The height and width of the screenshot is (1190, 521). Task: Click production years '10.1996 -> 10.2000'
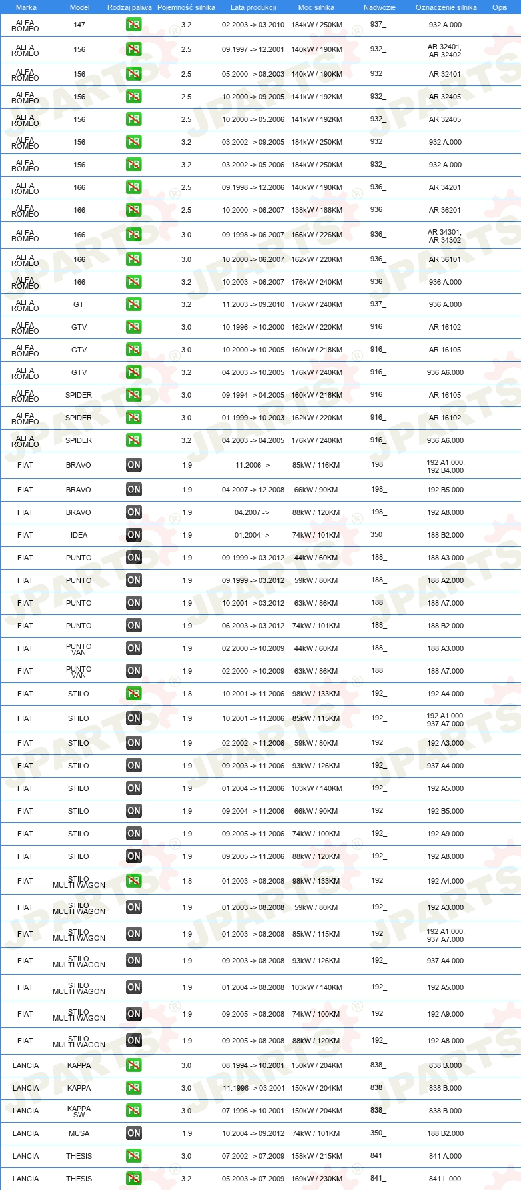click(x=253, y=327)
